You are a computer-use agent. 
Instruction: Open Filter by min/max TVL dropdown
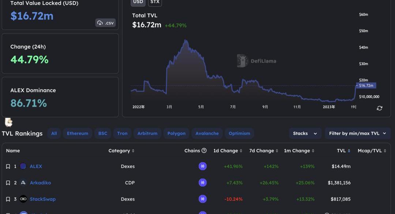(357, 133)
